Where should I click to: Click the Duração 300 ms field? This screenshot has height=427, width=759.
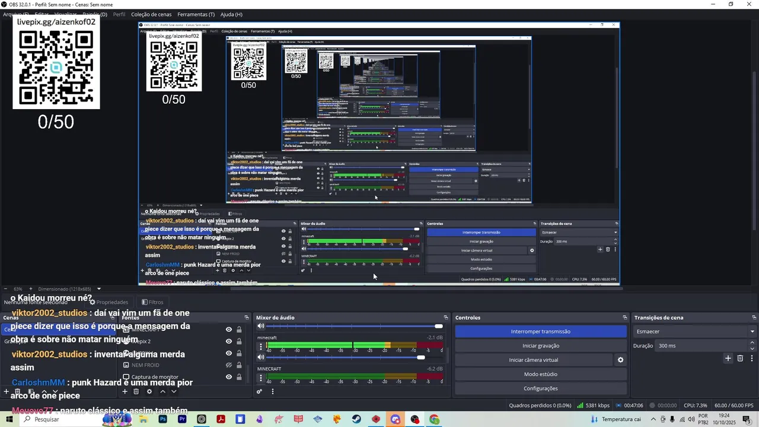point(701,346)
